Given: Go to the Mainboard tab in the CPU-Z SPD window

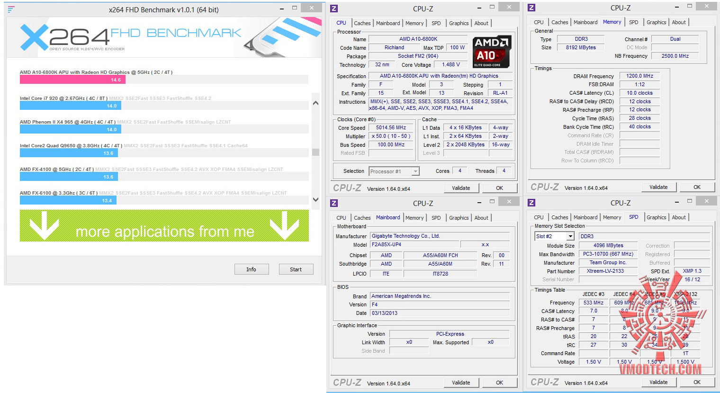Looking at the screenshot, I should pos(585,217).
